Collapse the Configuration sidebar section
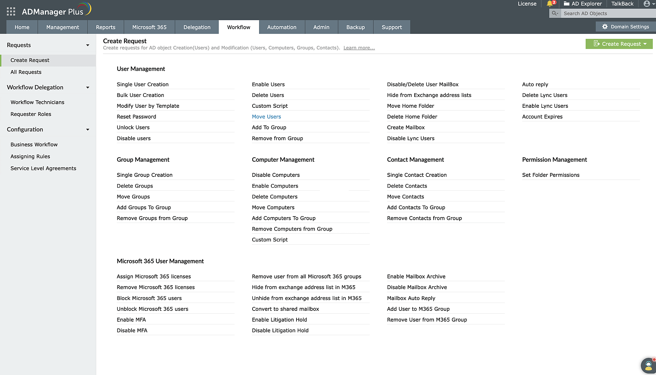656x375 pixels. click(x=88, y=130)
